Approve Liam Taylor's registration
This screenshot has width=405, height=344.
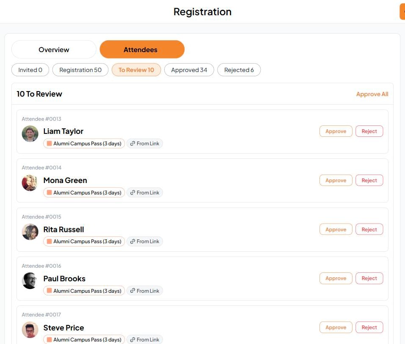336,131
